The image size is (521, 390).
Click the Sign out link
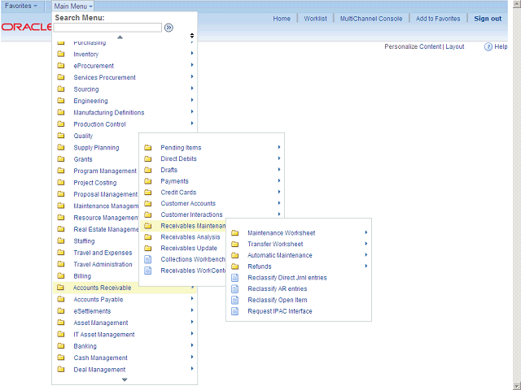pos(488,19)
